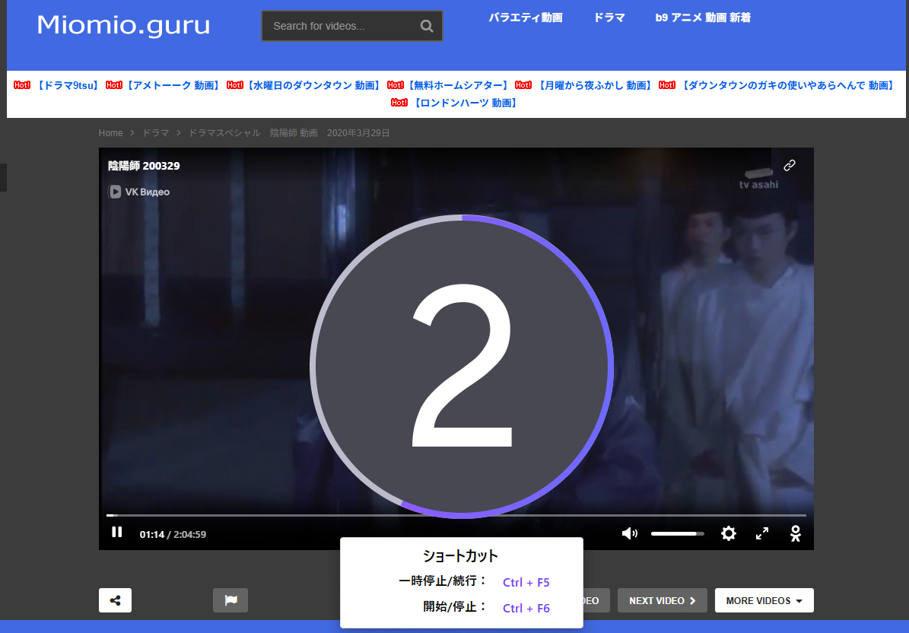Expand the MORE VIDEOS dropdown
909x633 pixels.
(764, 600)
